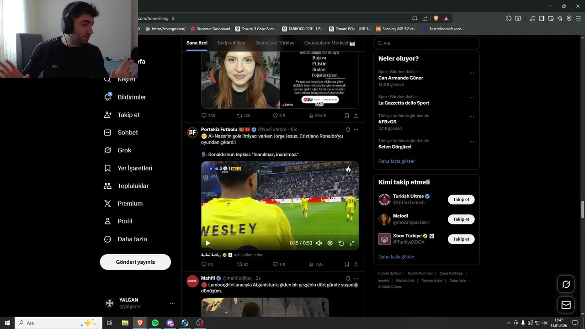Click the Windows Start button
585x329 pixels.
tap(7, 323)
